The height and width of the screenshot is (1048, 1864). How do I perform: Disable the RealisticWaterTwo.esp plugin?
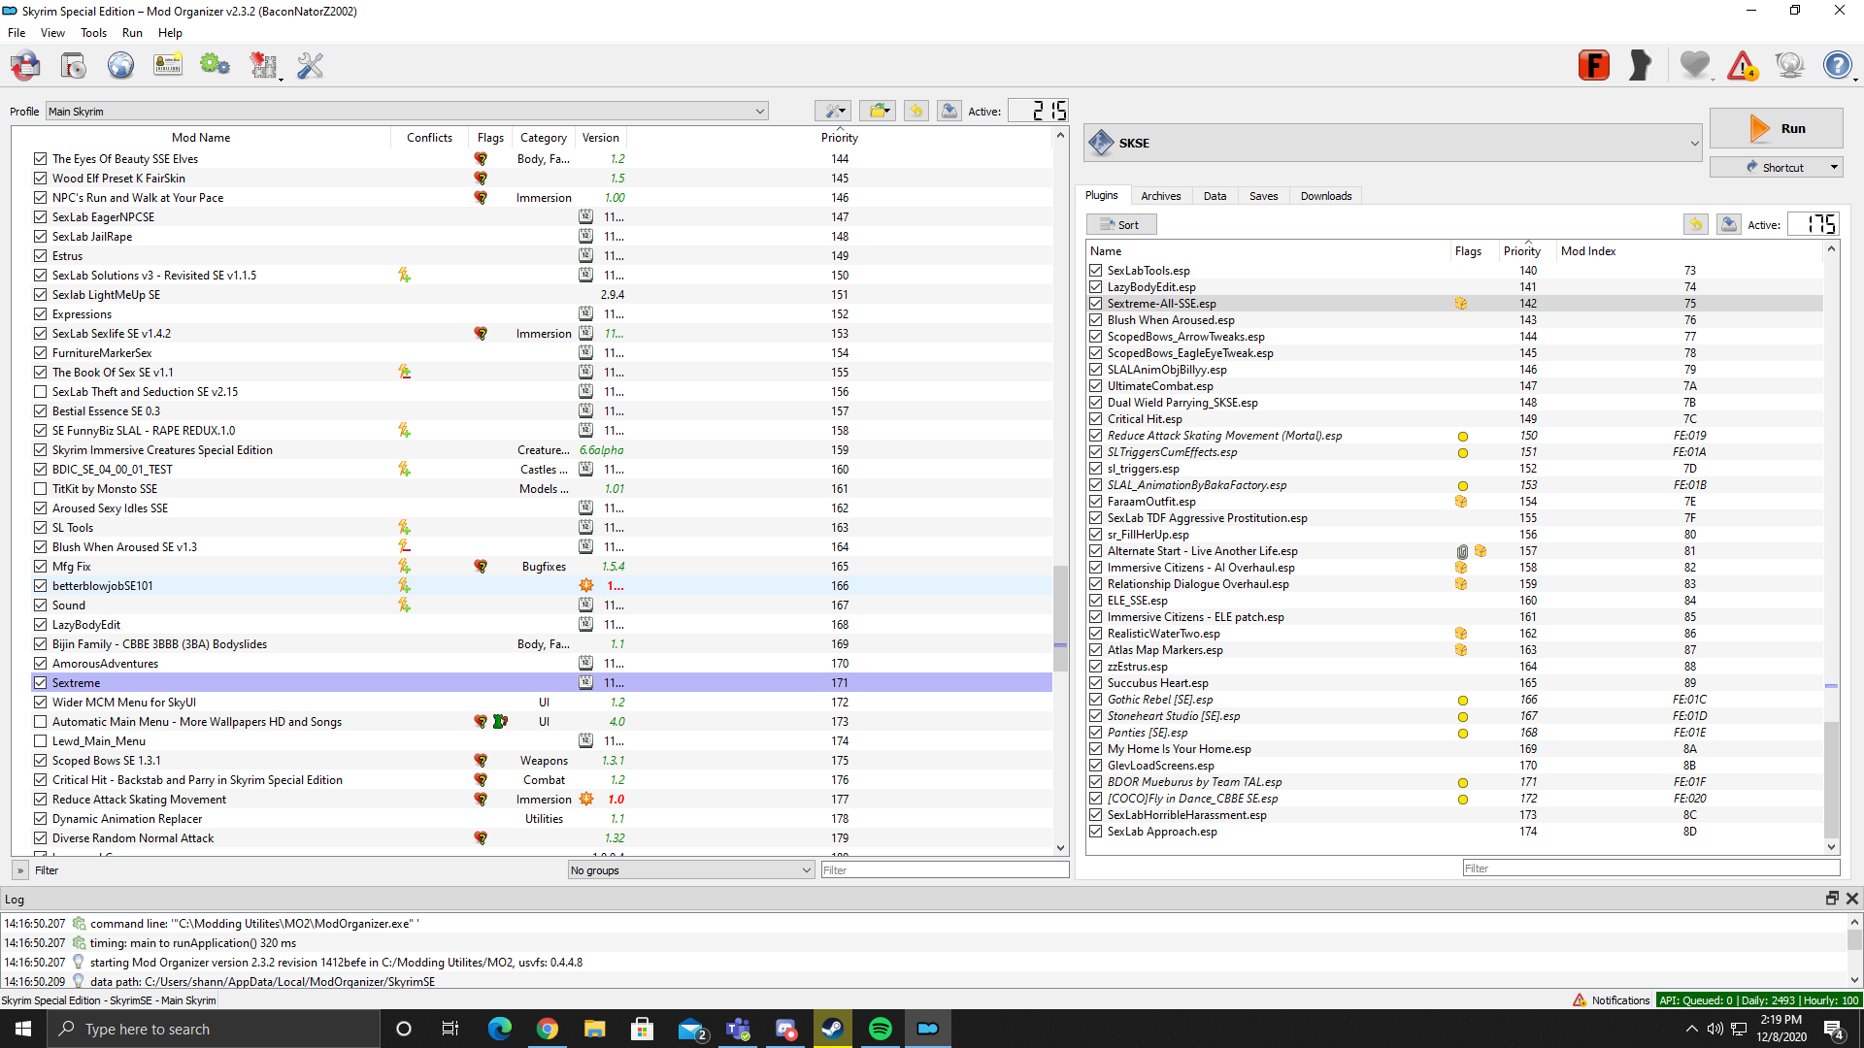coord(1096,634)
